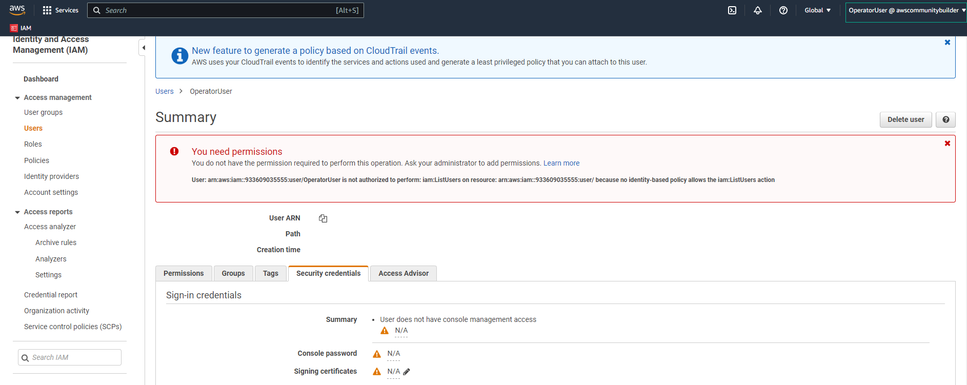Open Dashboard in the sidebar

point(41,79)
